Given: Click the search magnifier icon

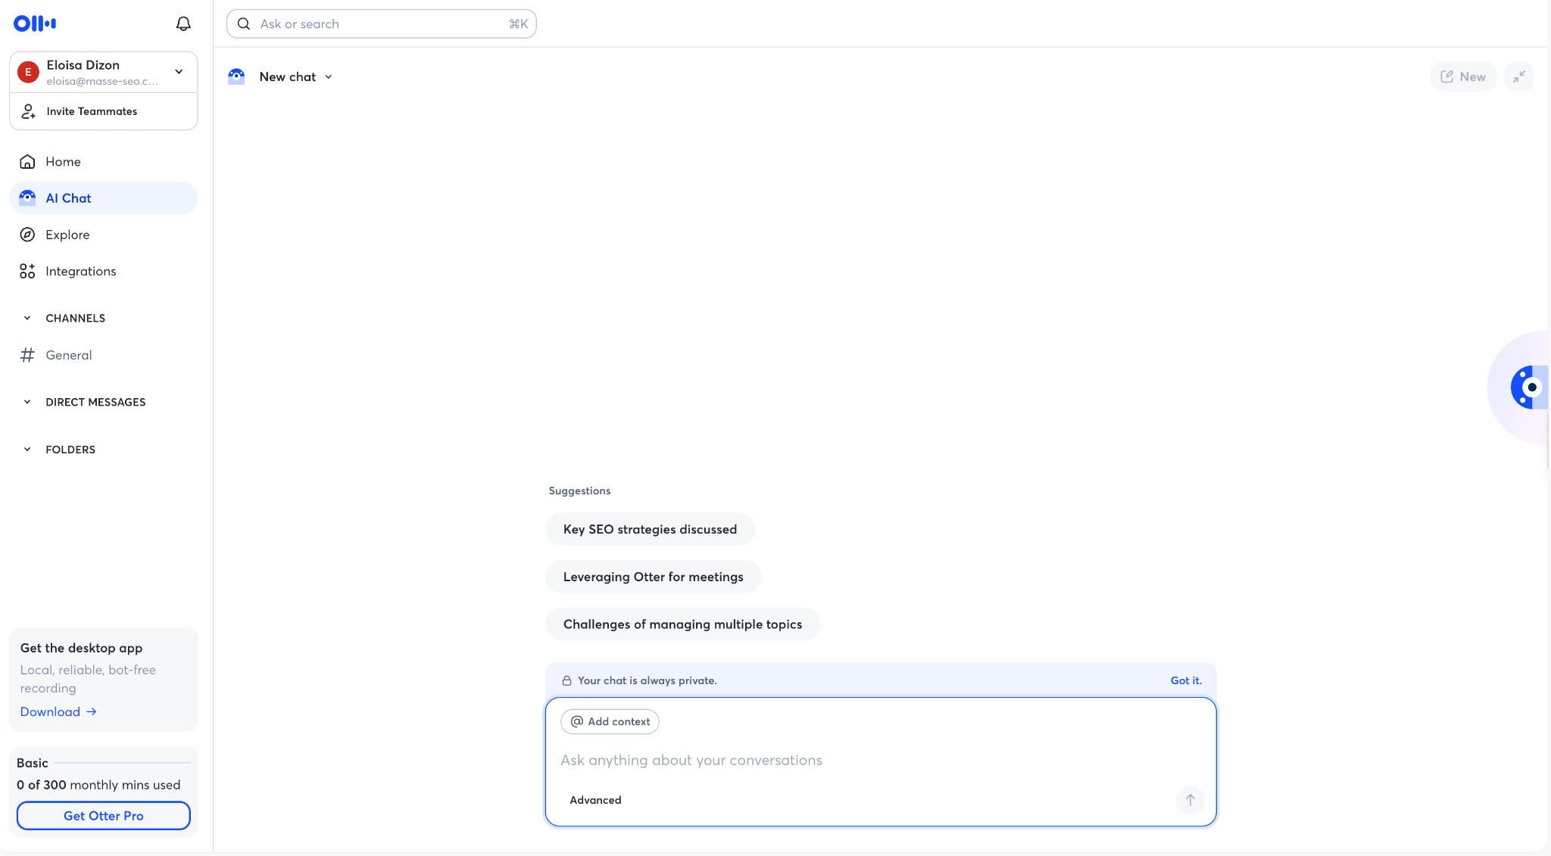Looking at the screenshot, I should (x=244, y=24).
